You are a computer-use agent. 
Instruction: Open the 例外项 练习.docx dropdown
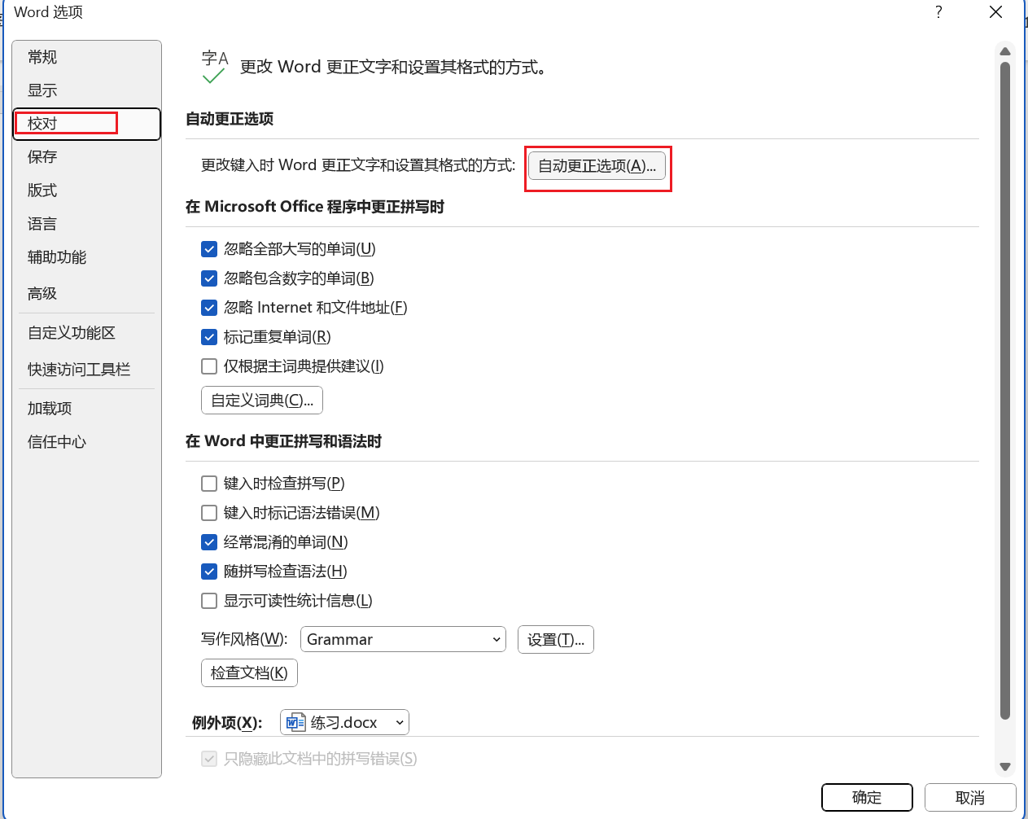point(344,722)
